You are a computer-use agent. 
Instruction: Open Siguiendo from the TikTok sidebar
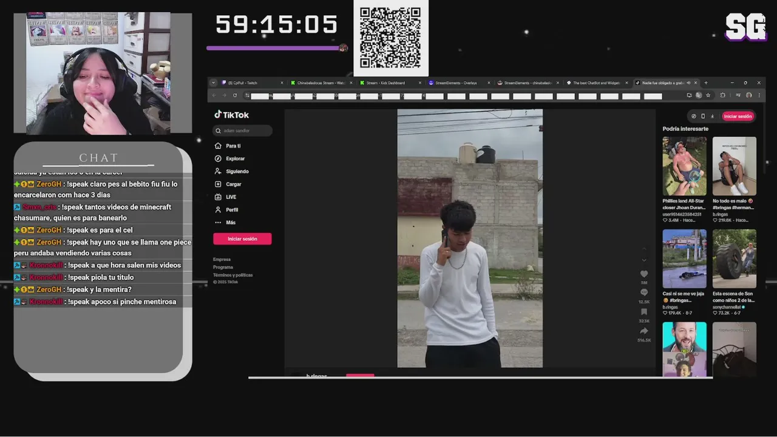pyautogui.click(x=231, y=171)
